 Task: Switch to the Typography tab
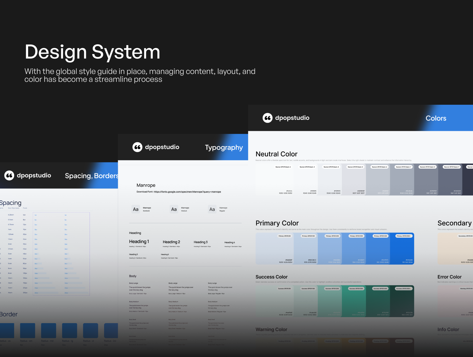coord(224,147)
